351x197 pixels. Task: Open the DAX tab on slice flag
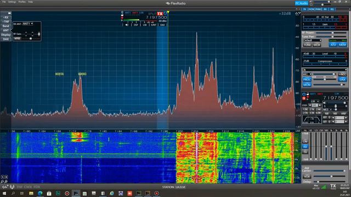tap(162, 25)
